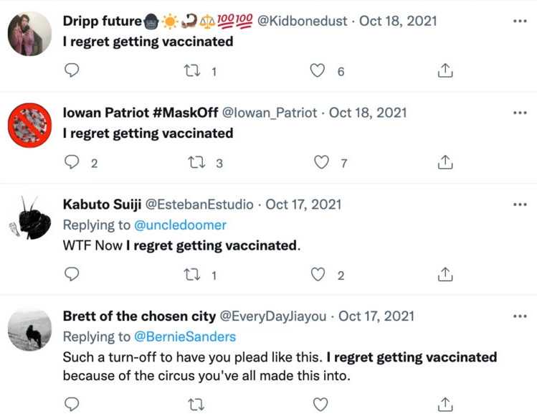Open Iowan Patriot's profile picture
The image size is (537, 419).
29,126
